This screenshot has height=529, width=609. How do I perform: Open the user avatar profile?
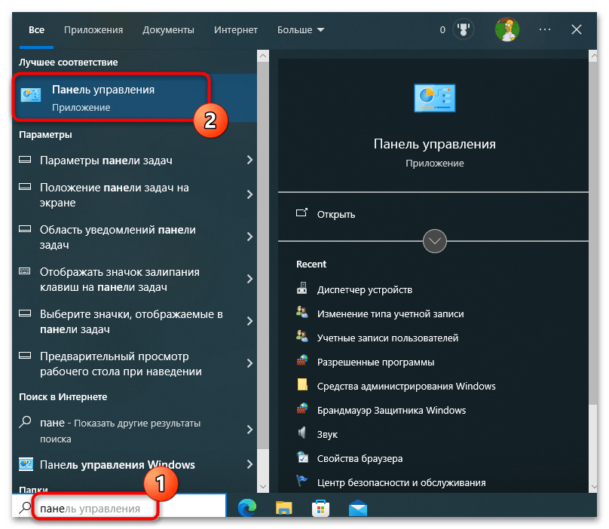coord(507,29)
